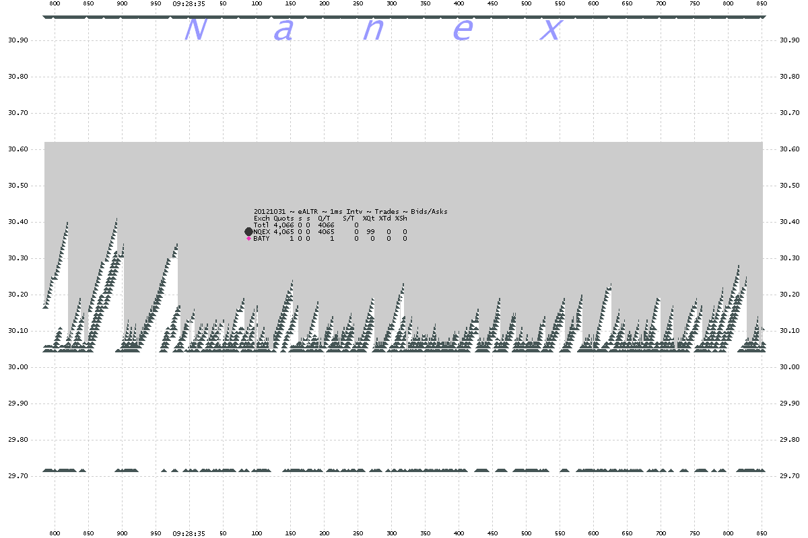
Task: Click the '30.90' price label on the left axis
Action: tap(18, 40)
